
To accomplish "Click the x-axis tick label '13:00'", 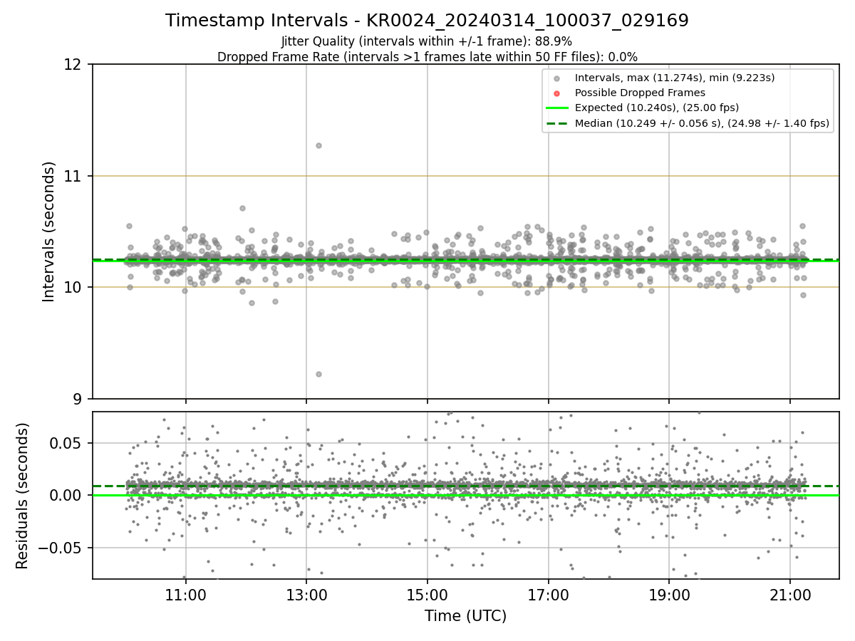I will pos(306,594).
